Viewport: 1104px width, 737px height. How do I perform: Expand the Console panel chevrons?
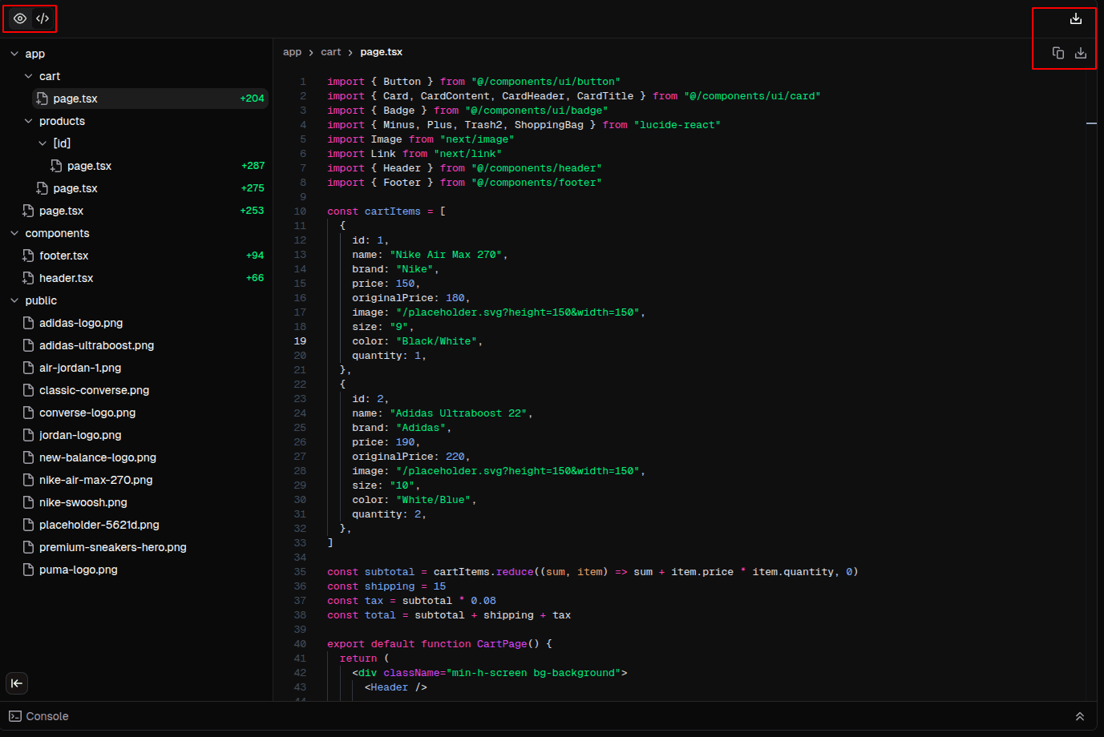(1079, 716)
